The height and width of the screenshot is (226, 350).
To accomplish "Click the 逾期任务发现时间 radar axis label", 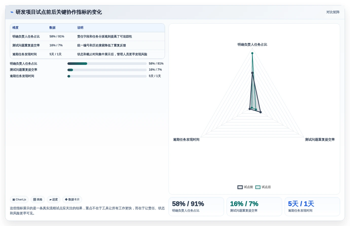I will (186, 140).
